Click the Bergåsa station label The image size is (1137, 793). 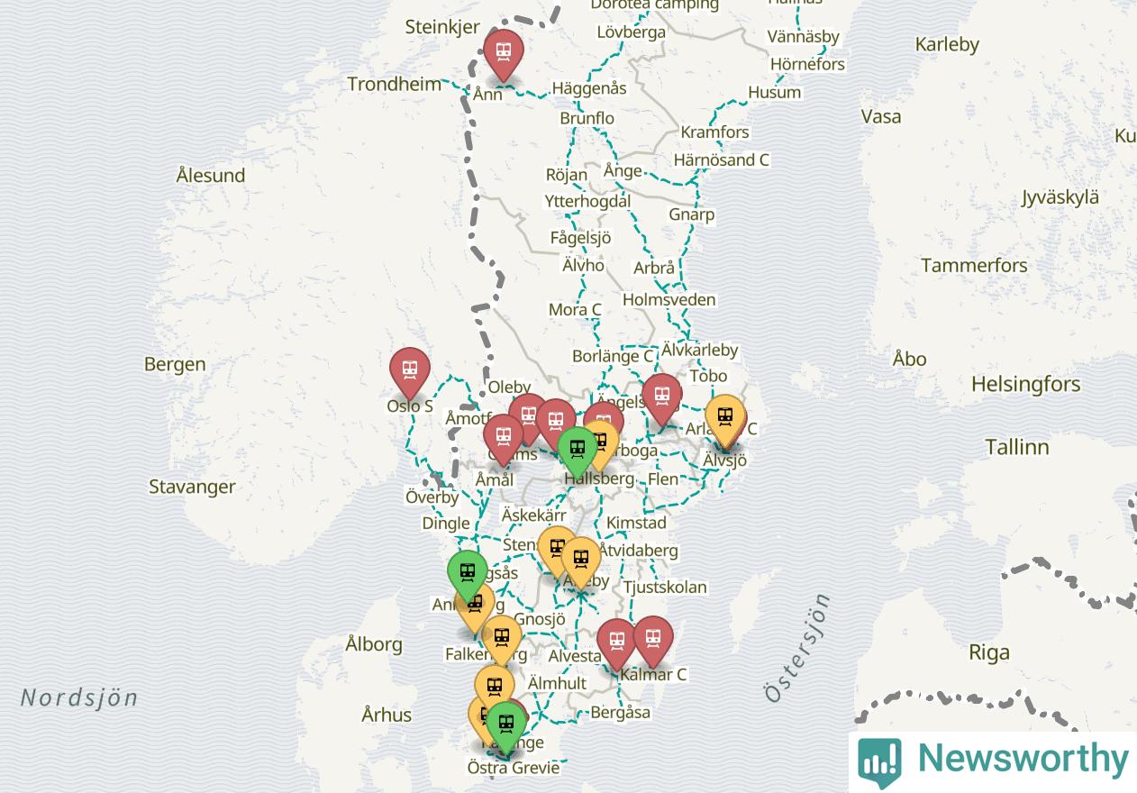pos(620,712)
